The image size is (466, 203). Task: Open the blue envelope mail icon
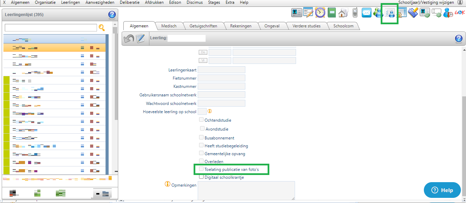click(366, 13)
